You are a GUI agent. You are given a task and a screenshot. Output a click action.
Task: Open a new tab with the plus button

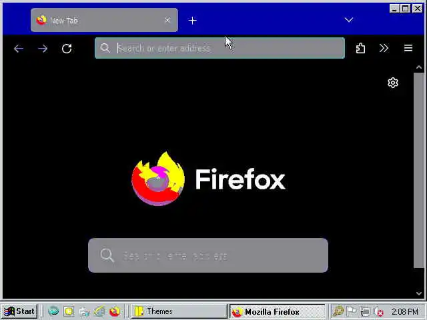(192, 21)
